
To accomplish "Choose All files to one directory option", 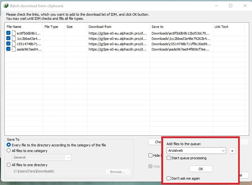I will click(x=9, y=165).
